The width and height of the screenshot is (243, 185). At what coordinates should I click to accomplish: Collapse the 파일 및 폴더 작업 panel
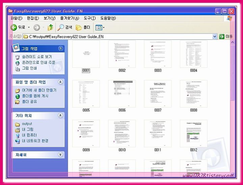tap(60, 82)
